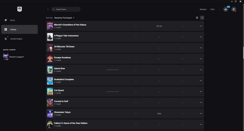Open more options for Cat Quest
Image resolution: width=244 pixels, height=131 pixels.
tap(201, 92)
